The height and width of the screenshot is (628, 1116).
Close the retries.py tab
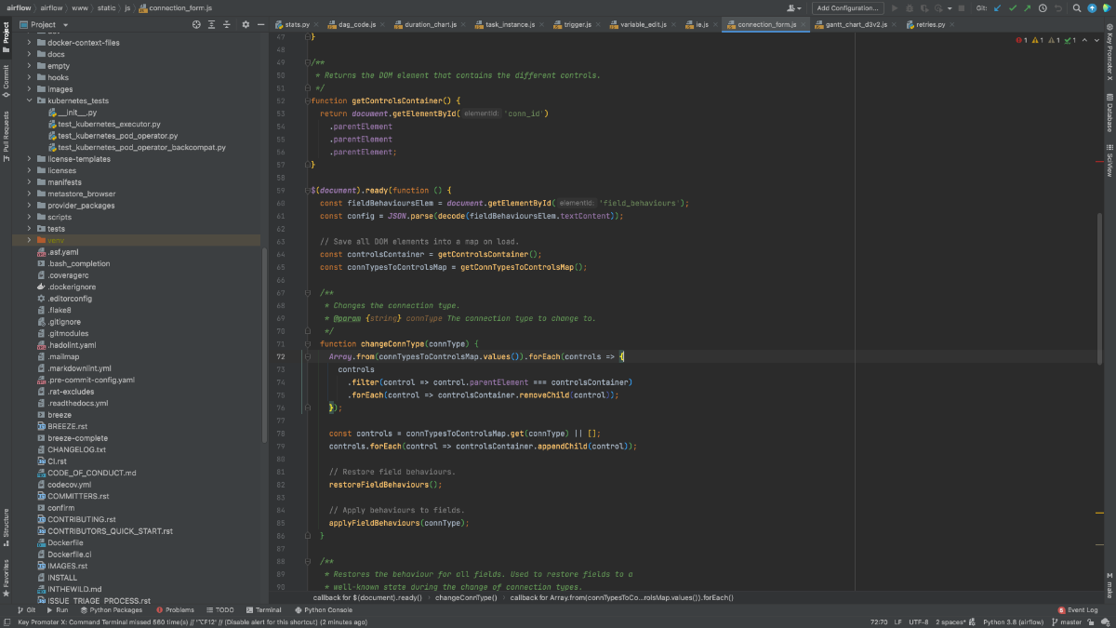click(952, 24)
